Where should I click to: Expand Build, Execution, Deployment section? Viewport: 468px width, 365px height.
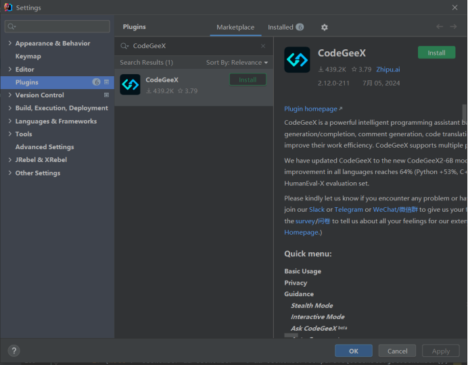point(10,108)
